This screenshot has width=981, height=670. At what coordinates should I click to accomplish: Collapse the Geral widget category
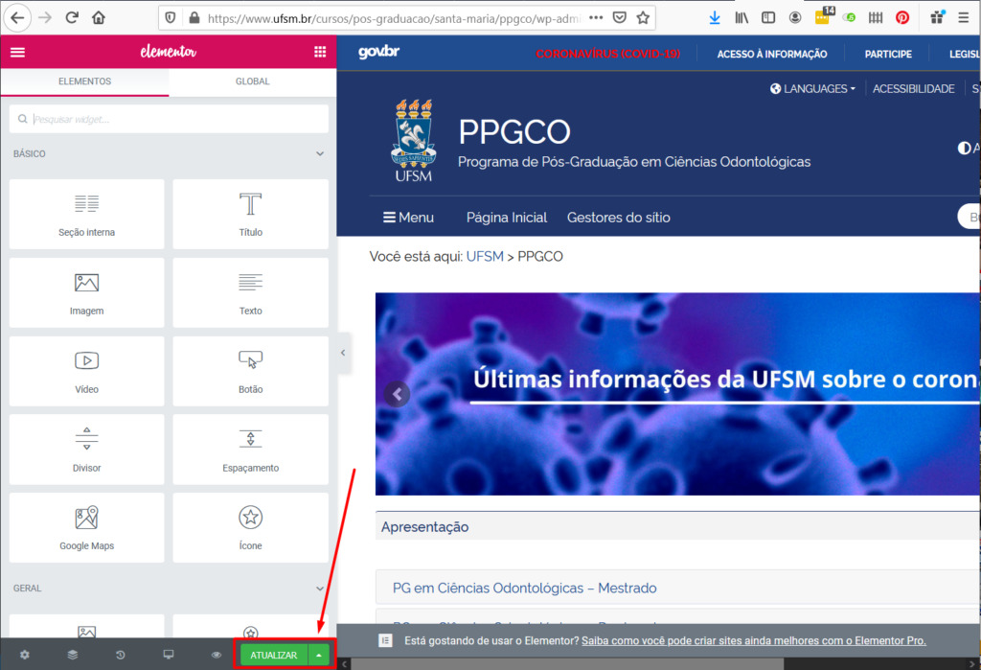point(320,589)
